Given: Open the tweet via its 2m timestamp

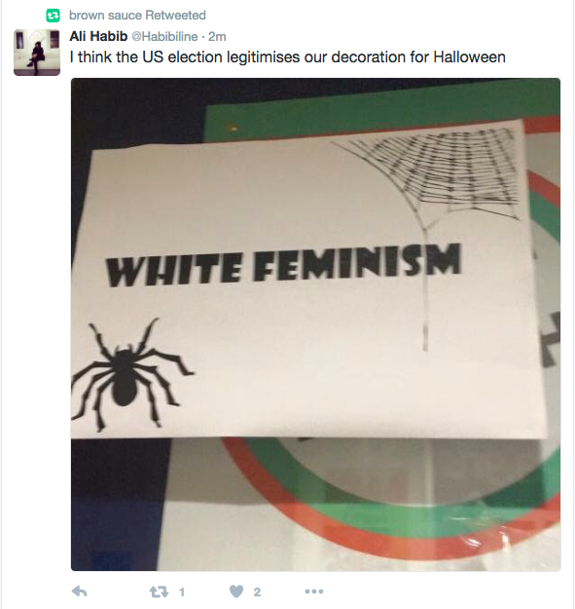Looking at the screenshot, I should point(217,36).
